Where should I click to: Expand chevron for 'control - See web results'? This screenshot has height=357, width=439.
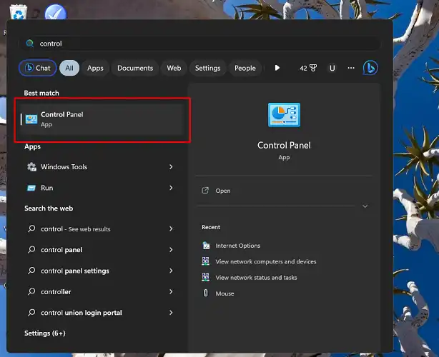[x=171, y=228]
